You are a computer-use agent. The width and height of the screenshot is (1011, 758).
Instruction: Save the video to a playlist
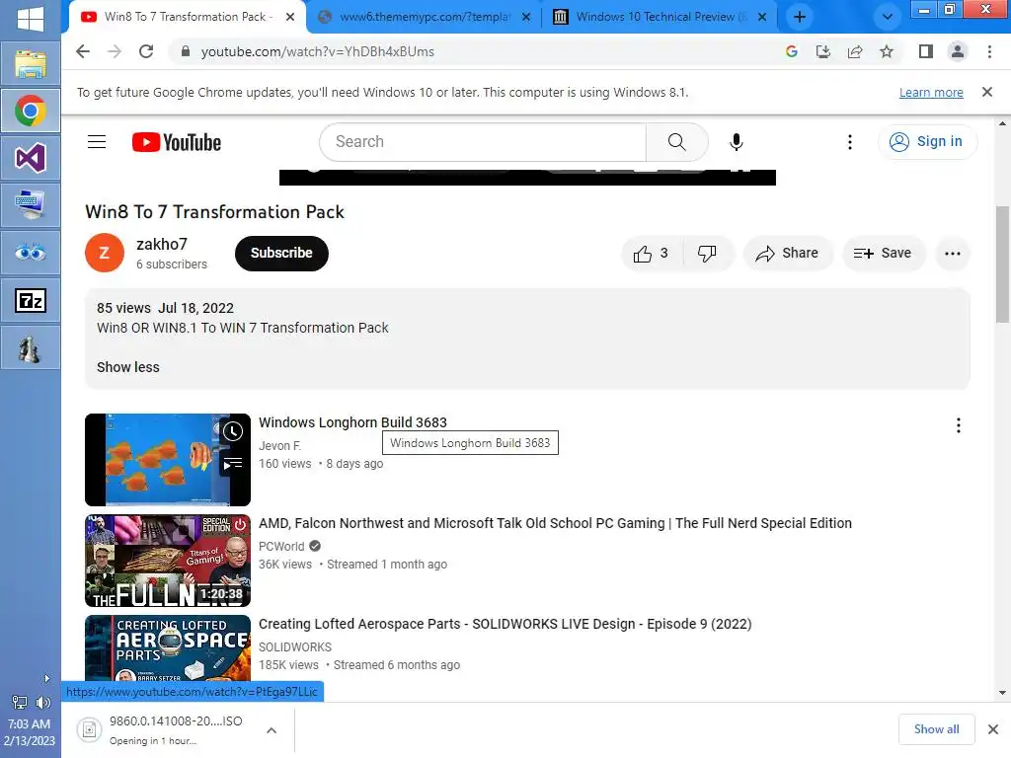(x=884, y=254)
